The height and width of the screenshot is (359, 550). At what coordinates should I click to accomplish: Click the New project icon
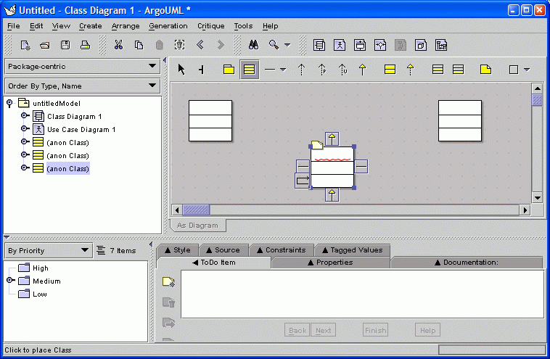(x=25, y=45)
